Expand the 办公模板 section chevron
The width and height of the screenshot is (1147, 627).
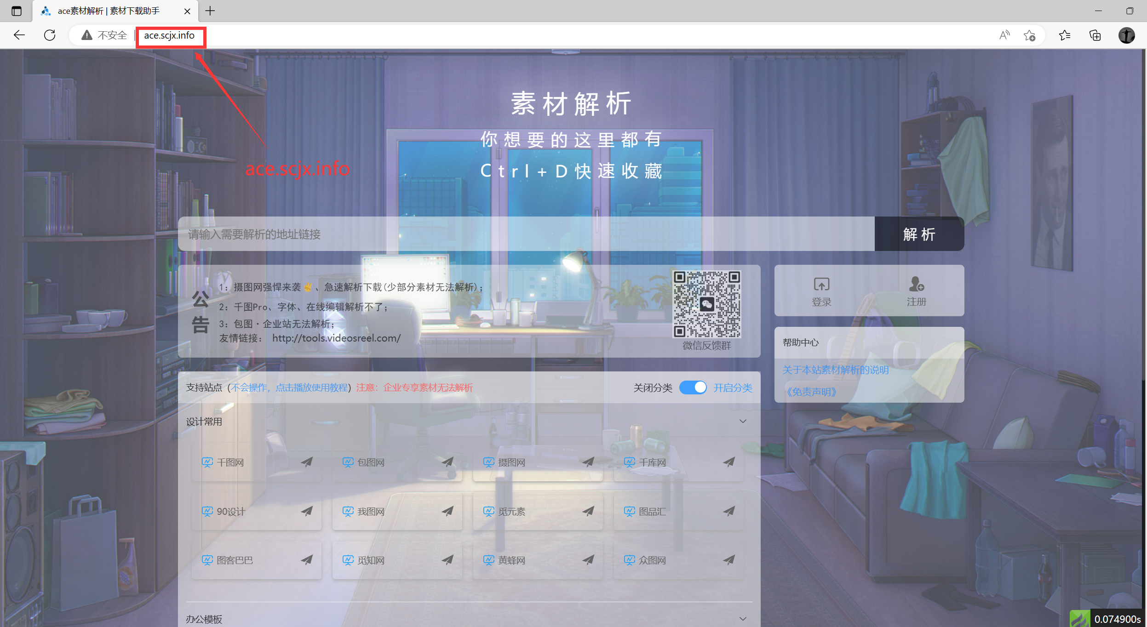coord(743,619)
